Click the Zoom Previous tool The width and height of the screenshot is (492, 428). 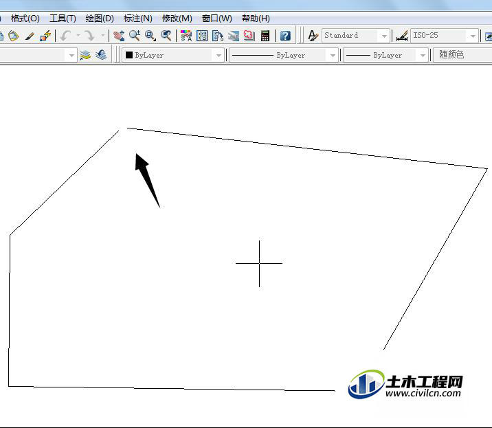tap(166, 36)
